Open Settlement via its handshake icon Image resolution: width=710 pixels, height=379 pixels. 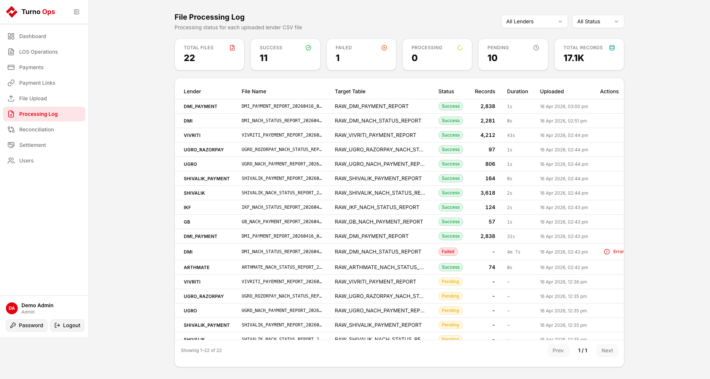11,145
